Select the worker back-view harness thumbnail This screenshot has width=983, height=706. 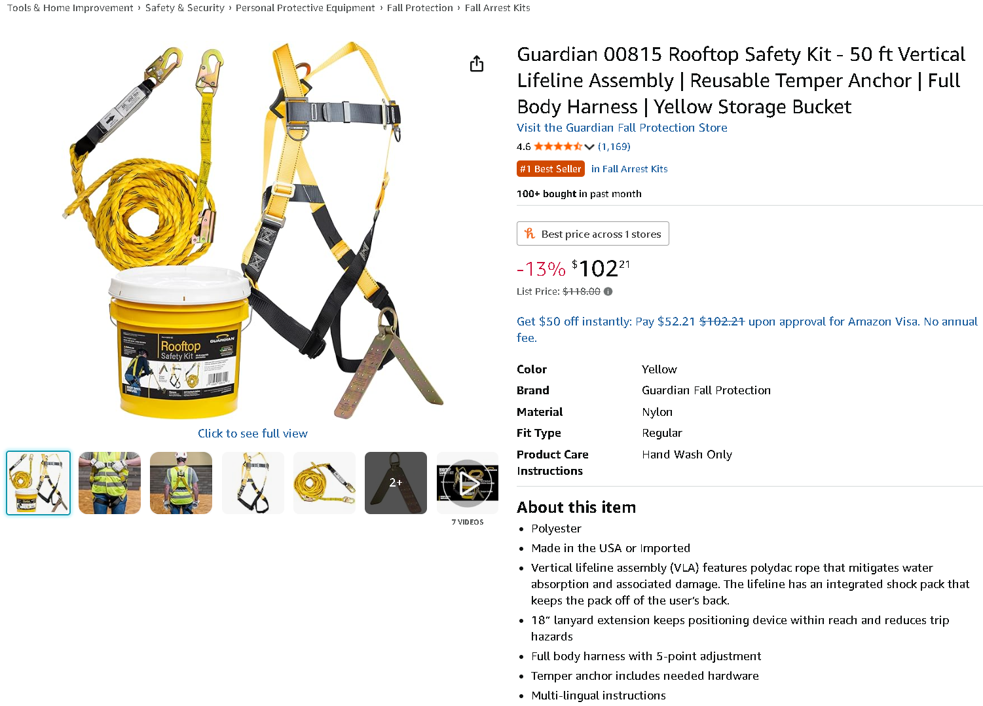pyautogui.click(x=181, y=483)
